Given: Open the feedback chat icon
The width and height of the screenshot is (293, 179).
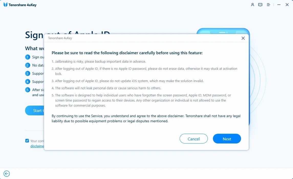Looking at the screenshot, I should point(260,5).
